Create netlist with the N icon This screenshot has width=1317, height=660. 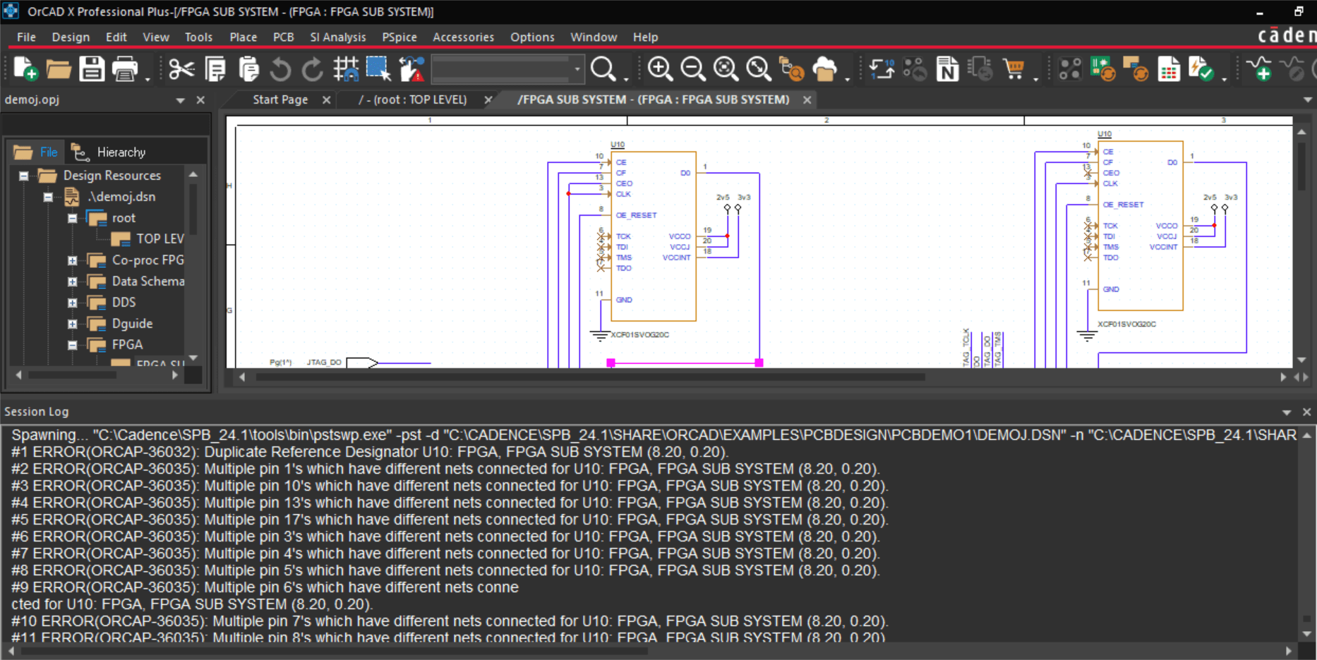(947, 69)
